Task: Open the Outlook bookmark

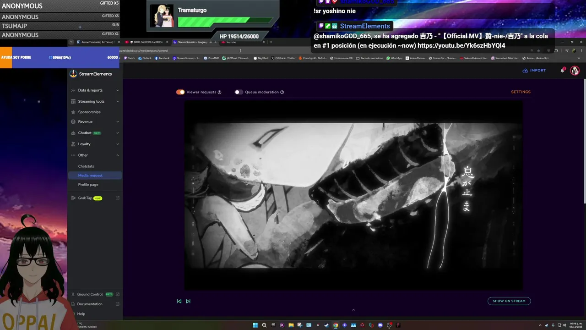Action: pos(145,58)
